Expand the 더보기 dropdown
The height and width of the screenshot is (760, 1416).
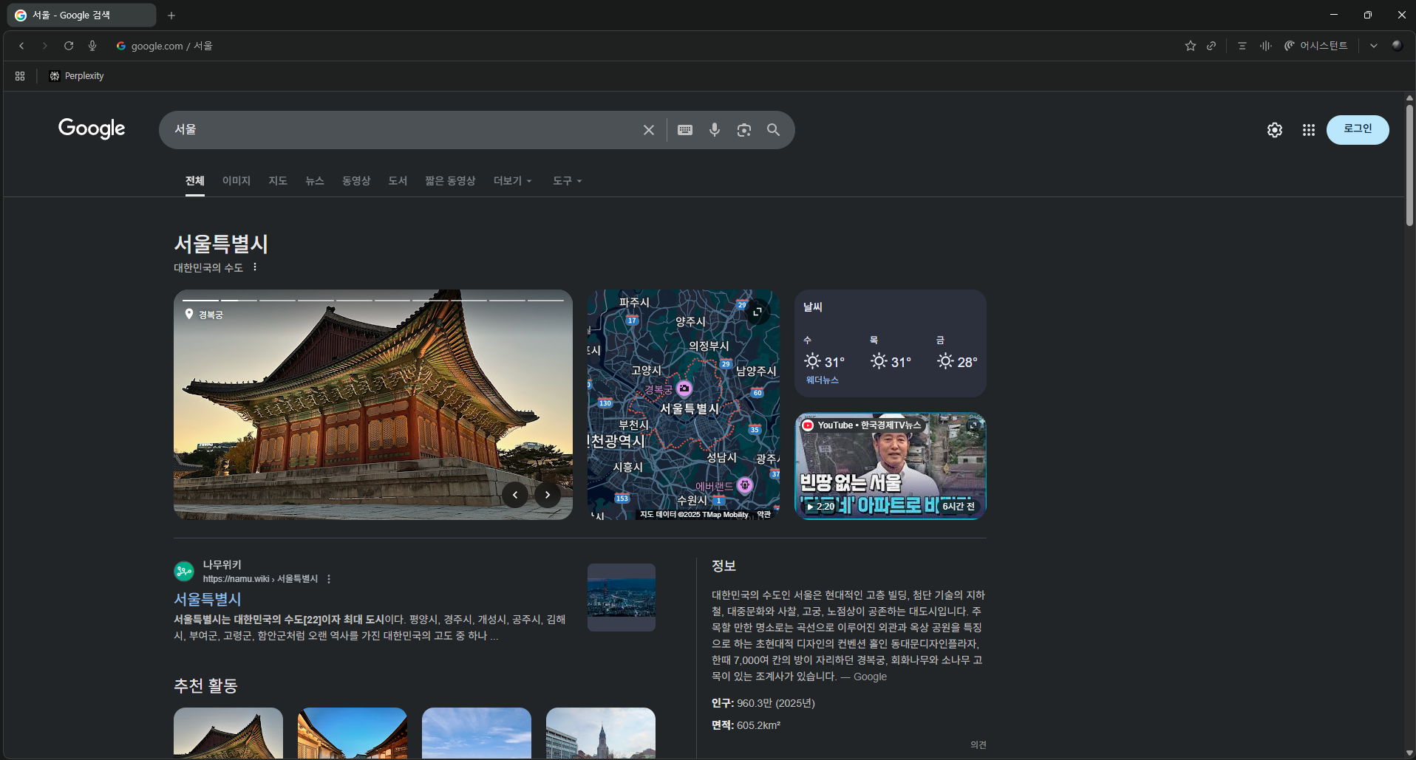[513, 181]
